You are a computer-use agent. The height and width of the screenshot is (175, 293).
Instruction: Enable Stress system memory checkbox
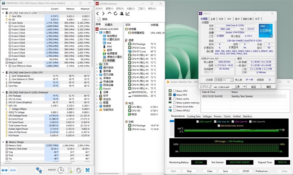[175, 103]
